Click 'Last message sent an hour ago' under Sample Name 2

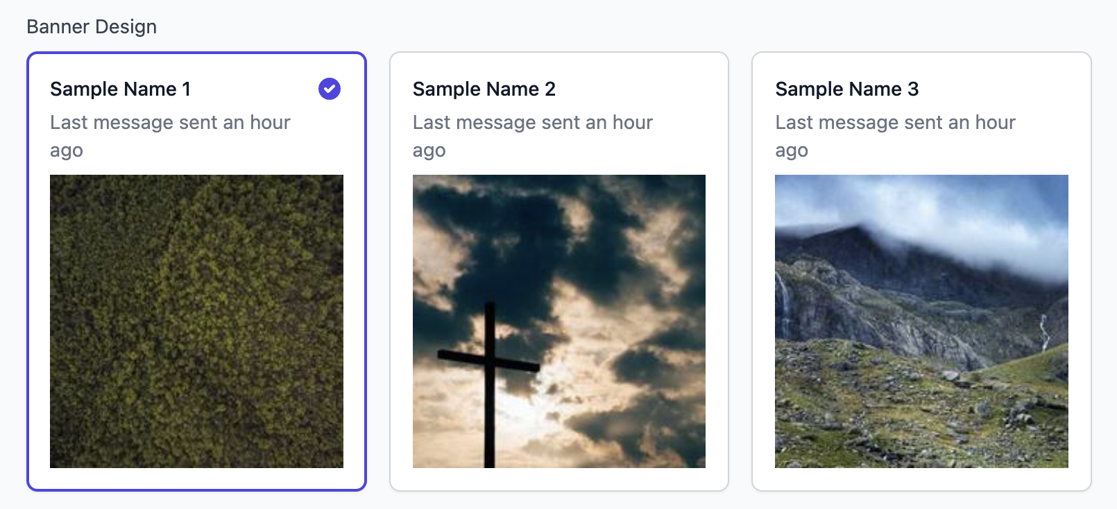click(531, 136)
